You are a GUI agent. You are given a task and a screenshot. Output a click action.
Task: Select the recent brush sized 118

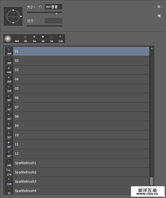pyautogui.click(x=60, y=39)
